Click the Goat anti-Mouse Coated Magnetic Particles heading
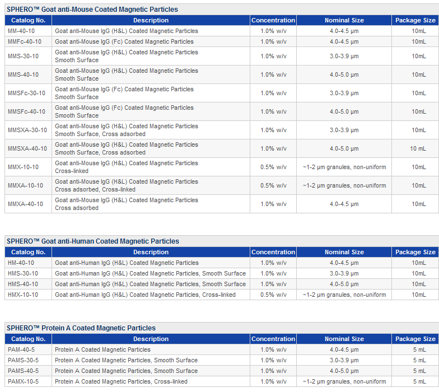The width and height of the screenshot is (439, 392). 92,9
